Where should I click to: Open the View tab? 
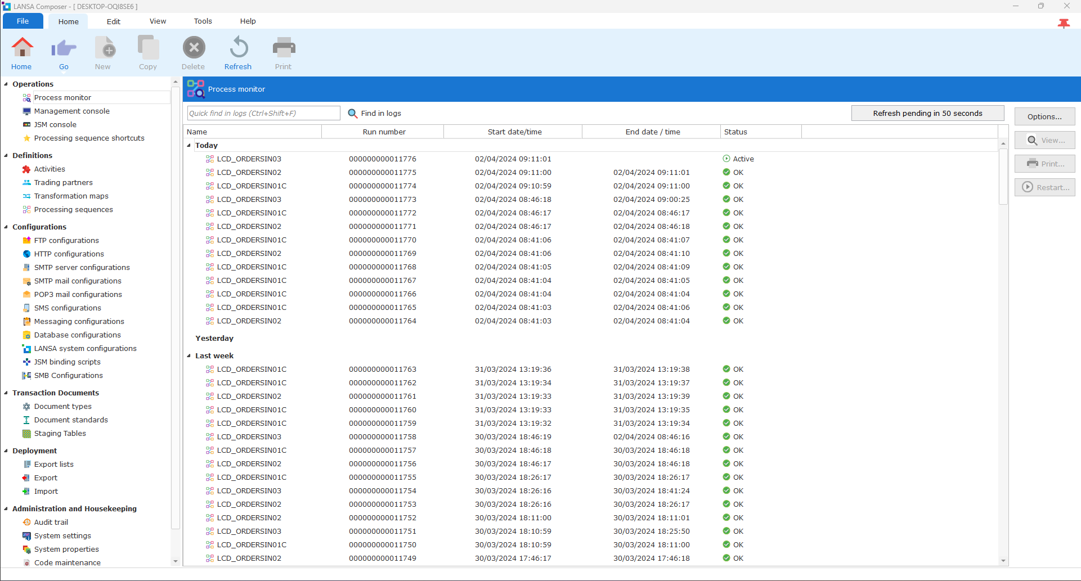click(x=158, y=21)
